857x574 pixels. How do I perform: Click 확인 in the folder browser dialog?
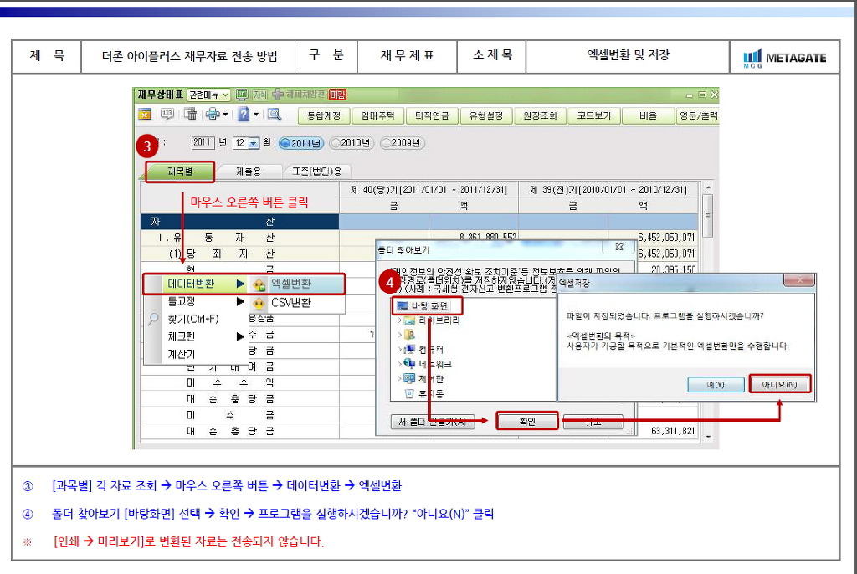527,422
